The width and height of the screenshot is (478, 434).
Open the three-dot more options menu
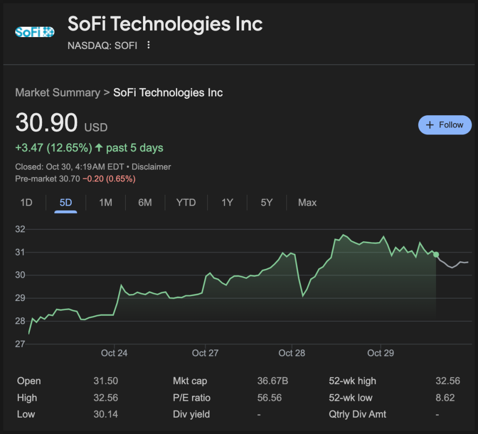coord(148,45)
